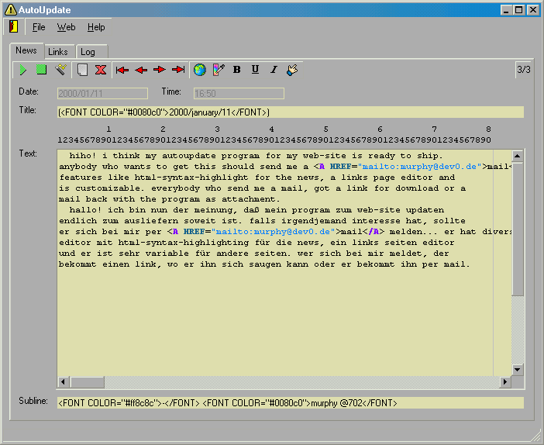Click the line starting 'endlich zum ausliefern'
The width and height of the screenshot is (544, 445).
click(262, 221)
